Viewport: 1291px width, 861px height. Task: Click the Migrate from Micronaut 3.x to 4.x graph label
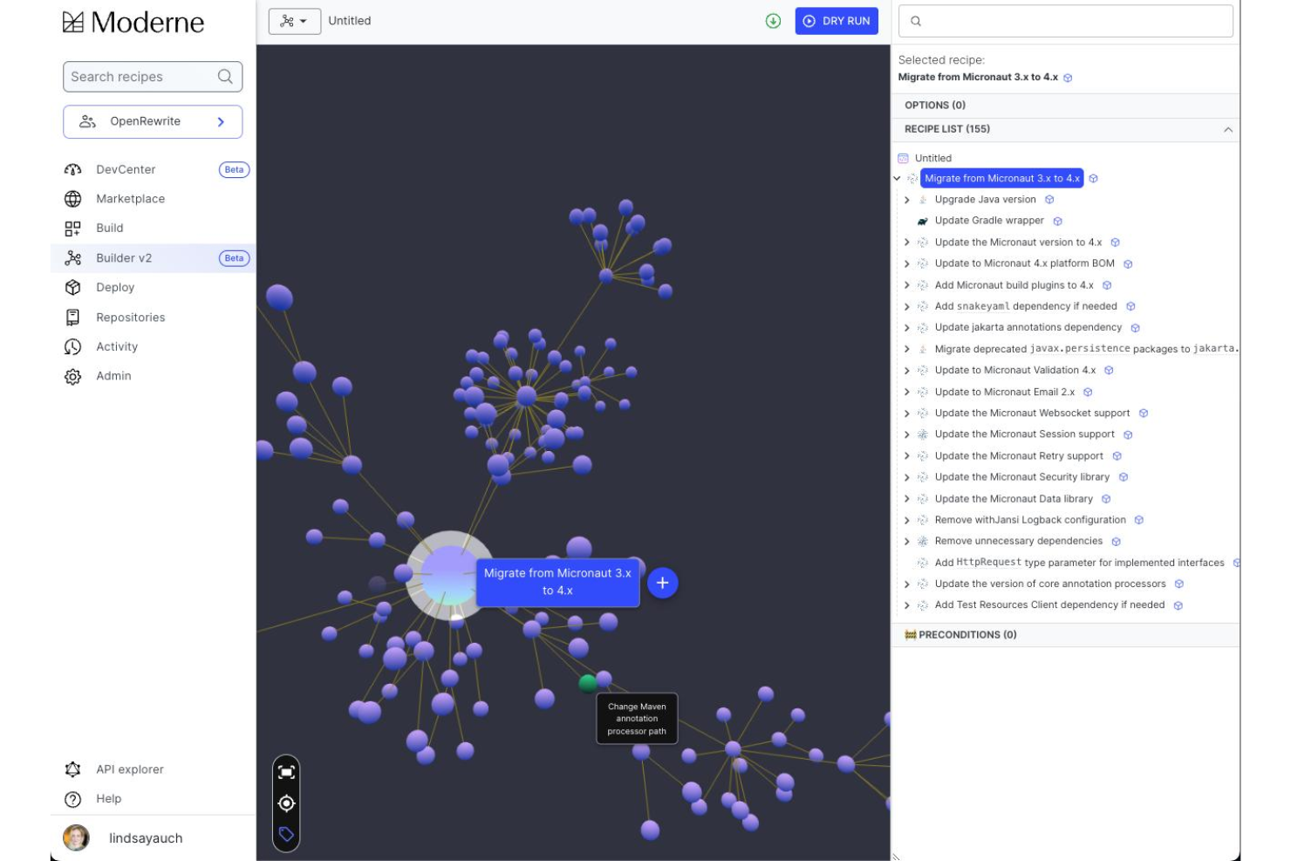click(x=557, y=582)
